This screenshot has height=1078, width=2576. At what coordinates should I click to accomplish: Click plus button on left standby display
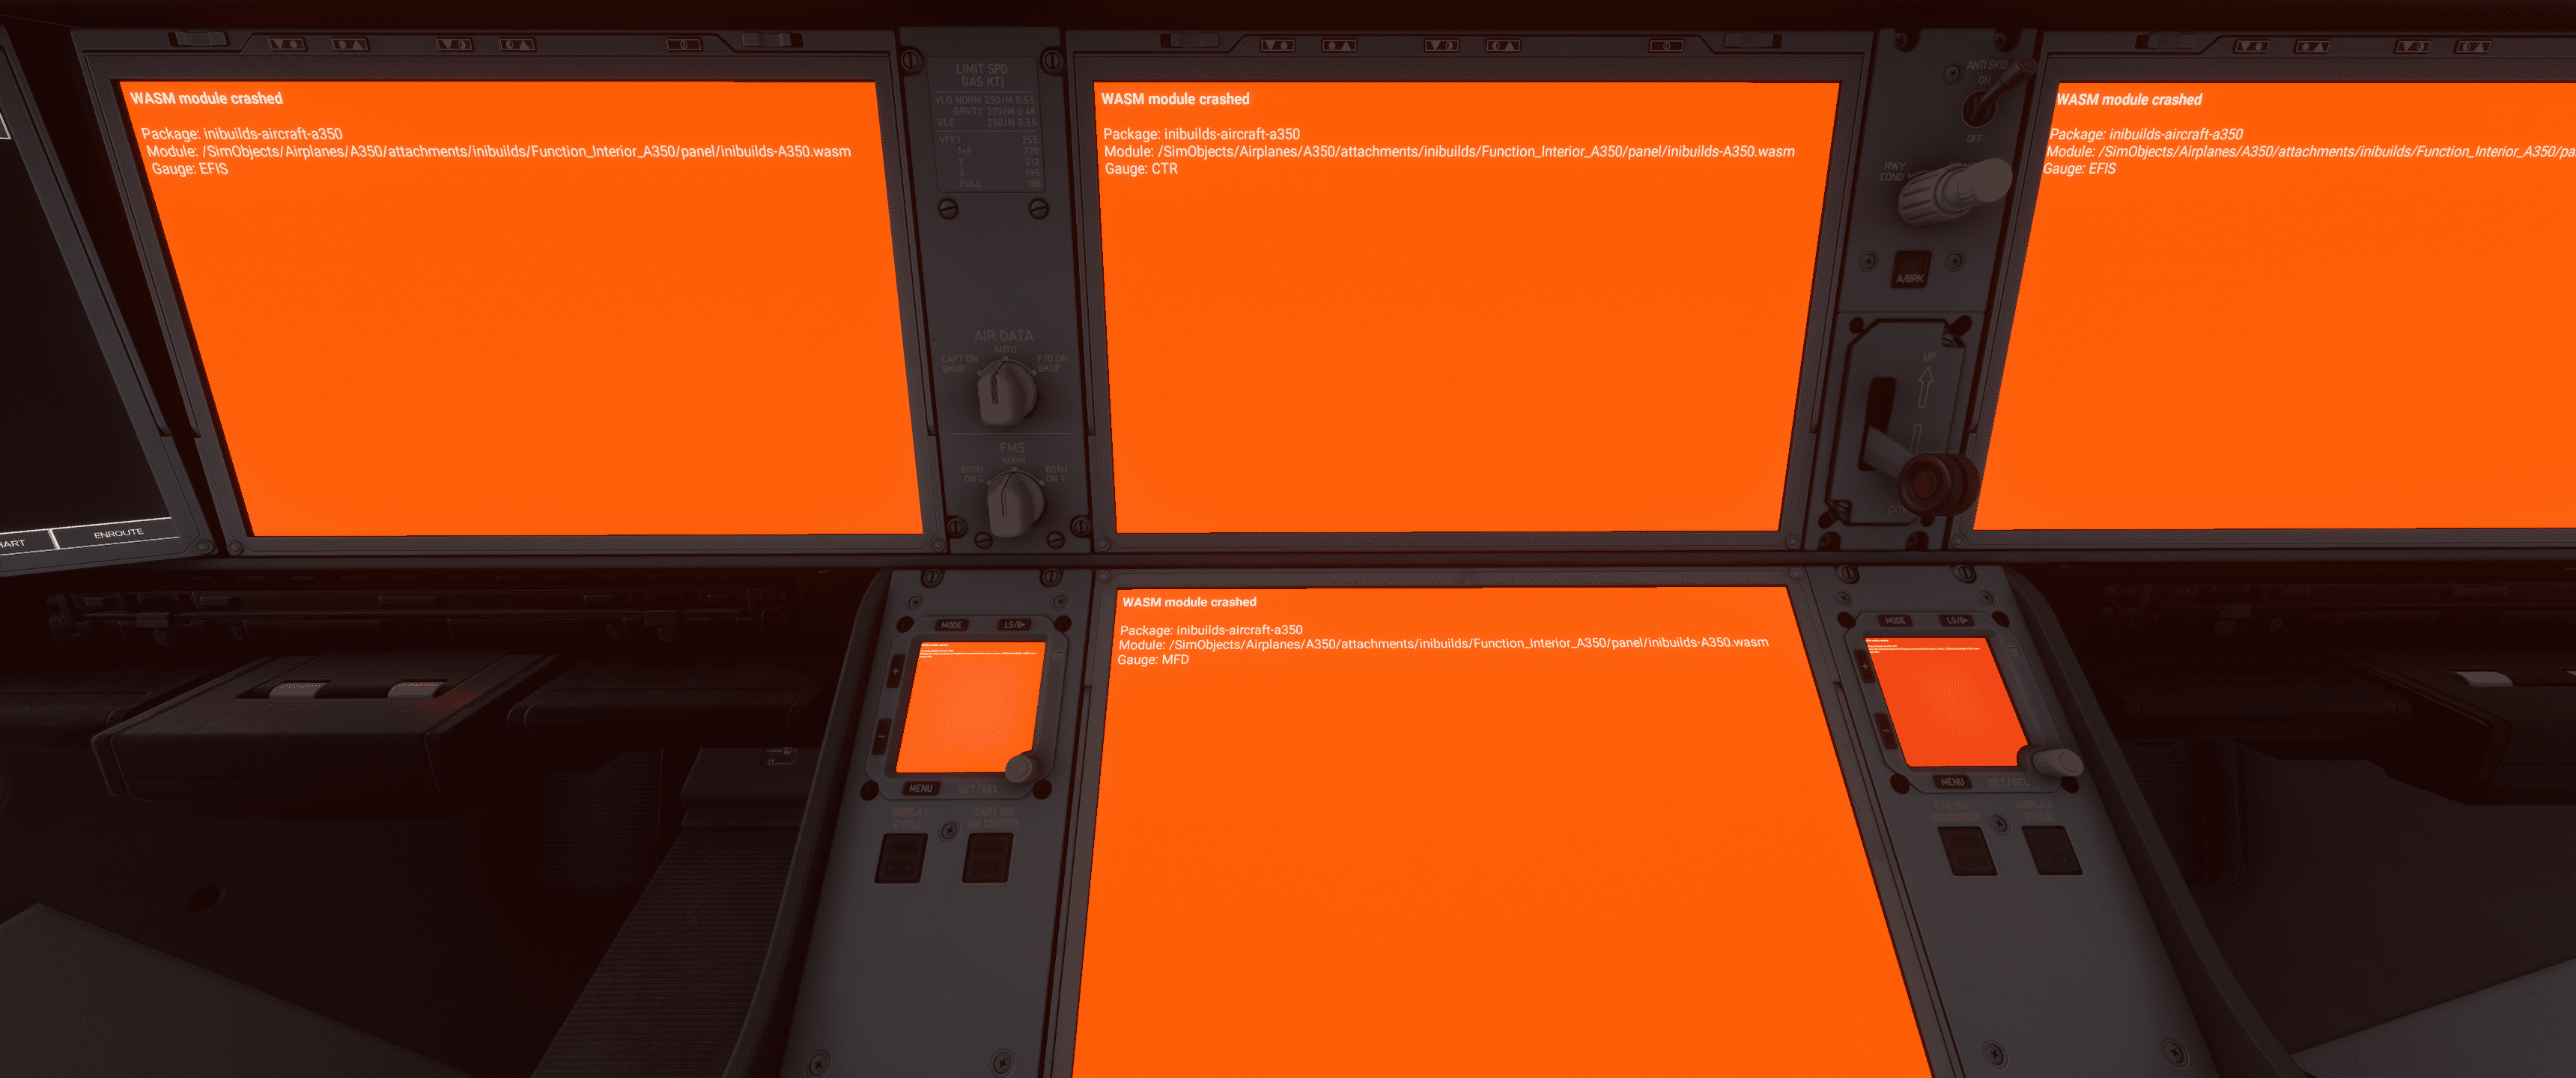pyautogui.click(x=895, y=672)
